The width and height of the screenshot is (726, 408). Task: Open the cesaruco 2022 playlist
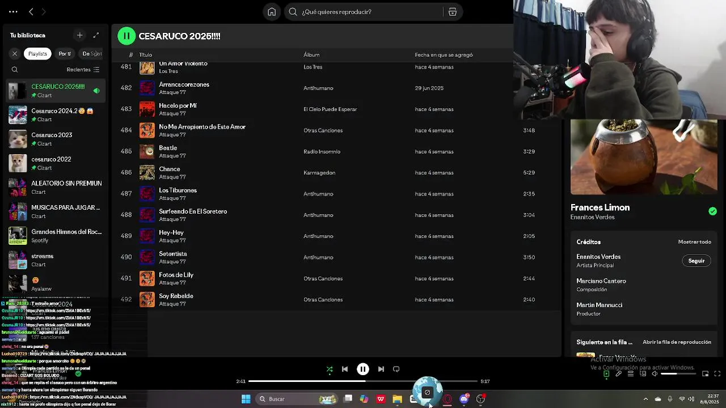tap(55, 163)
